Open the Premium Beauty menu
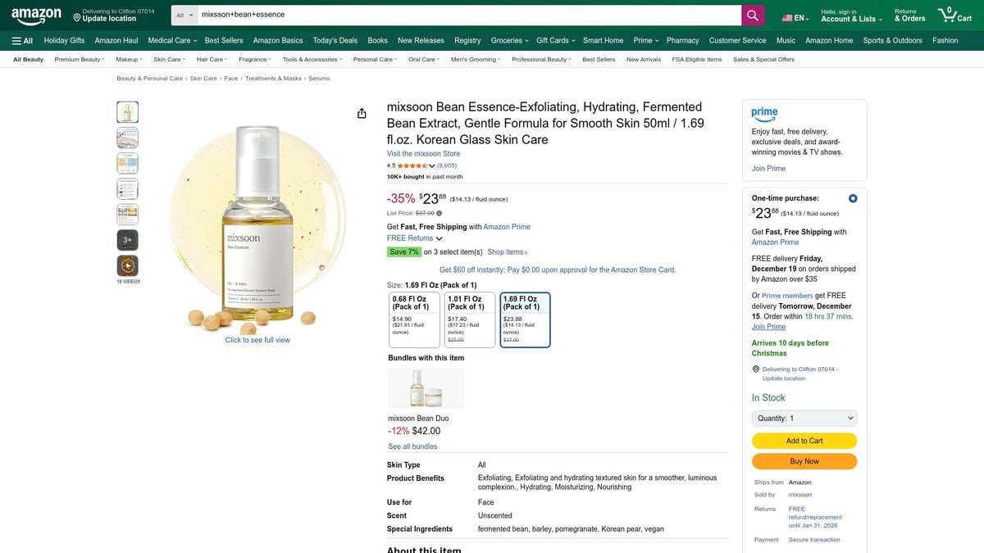Screen dimensions: 984x553 pos(79,58)
